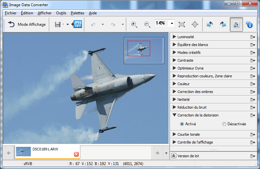
Task: Close the DSC01891.ARW thumbnail with red X
Action: [76, 154]
